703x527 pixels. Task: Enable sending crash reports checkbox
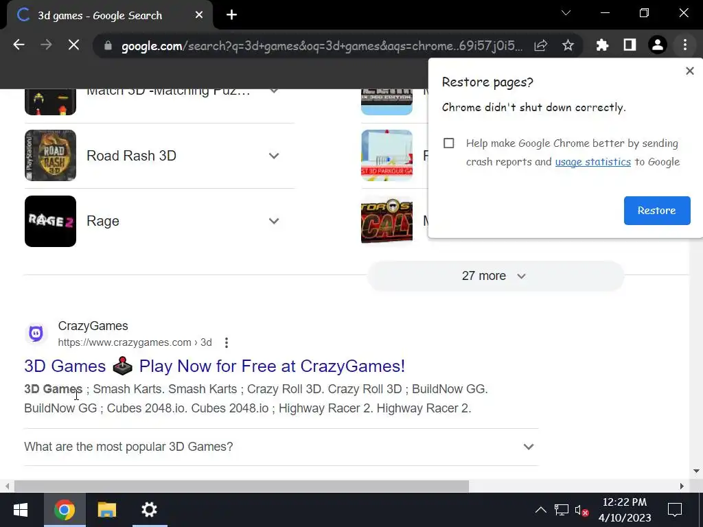point(448,143)
